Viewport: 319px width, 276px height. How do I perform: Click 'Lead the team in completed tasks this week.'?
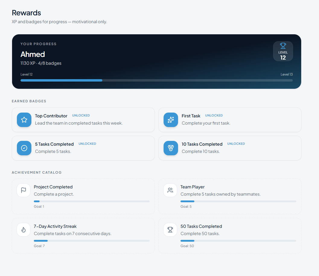[x=79, y=123]
